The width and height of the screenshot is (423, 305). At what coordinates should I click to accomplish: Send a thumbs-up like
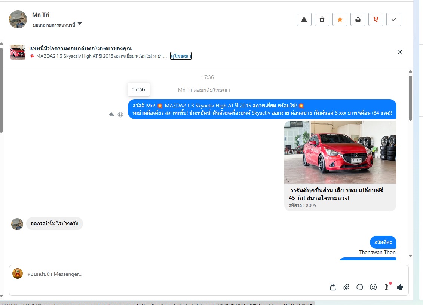coord(400,287)
